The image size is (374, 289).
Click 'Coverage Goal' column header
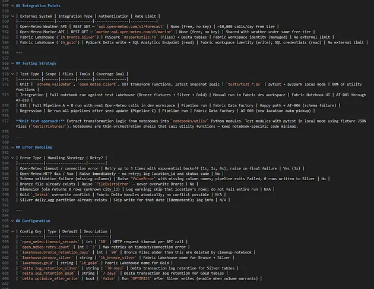(110, 74)
